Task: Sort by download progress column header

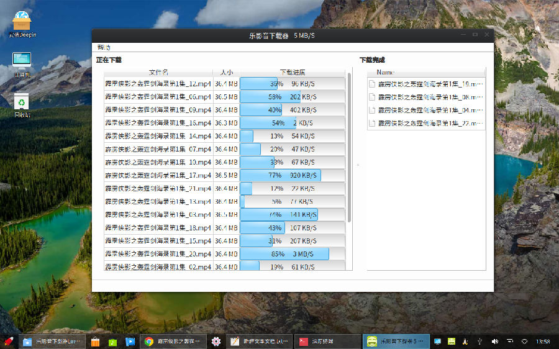Action: pos(293,73)
